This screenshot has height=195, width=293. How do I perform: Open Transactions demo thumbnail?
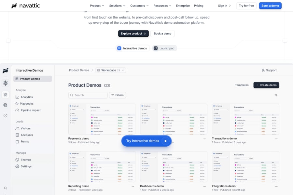pos(245,119)
